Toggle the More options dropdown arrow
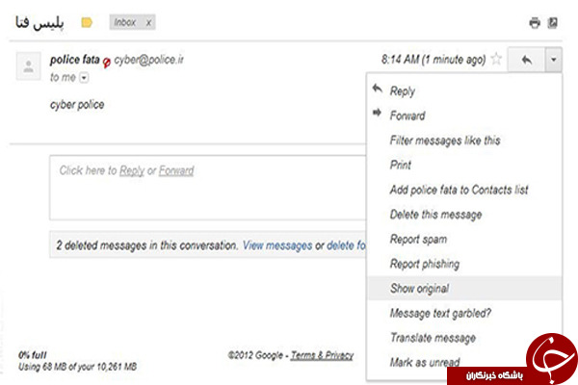Viewport: 578px width, 385px height. [x=553, y=60]
